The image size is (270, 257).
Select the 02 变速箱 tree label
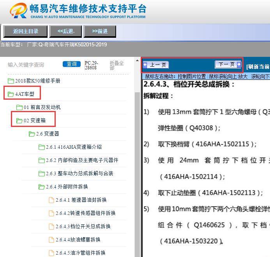(35, 120)
